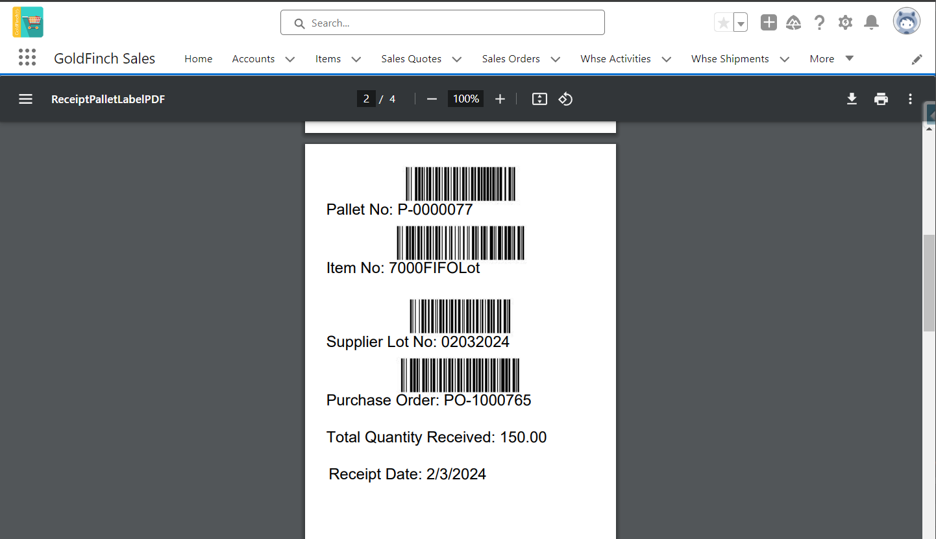Add this page to Favorites star
This screenshot has width=936, height=539.
[x=723, y=23]
